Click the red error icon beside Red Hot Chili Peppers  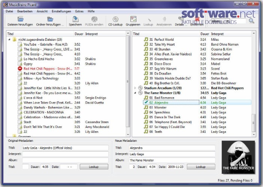20,69
